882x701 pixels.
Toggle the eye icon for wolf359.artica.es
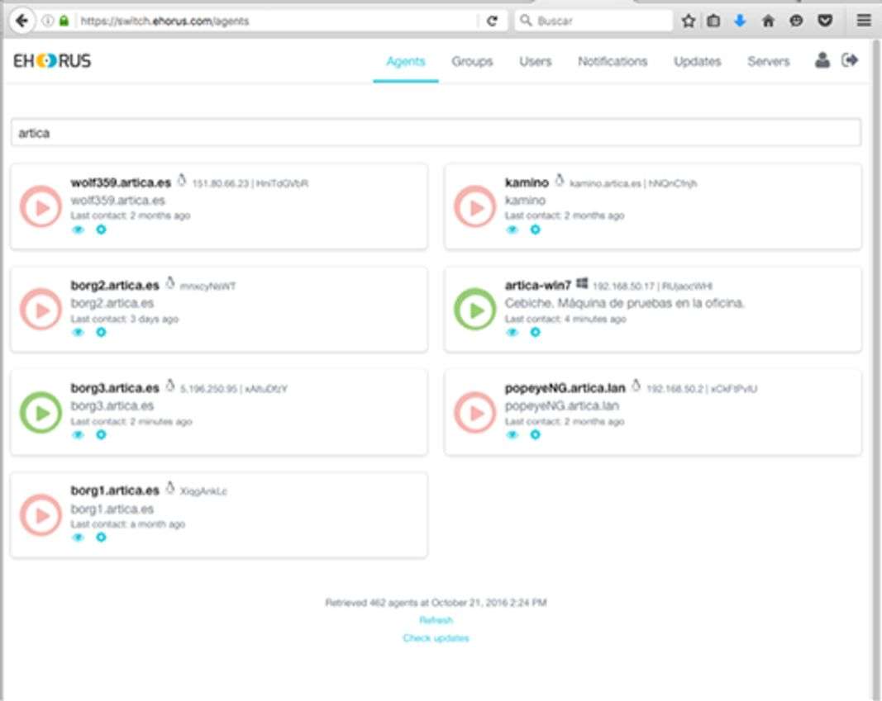[x=79, y=230]
